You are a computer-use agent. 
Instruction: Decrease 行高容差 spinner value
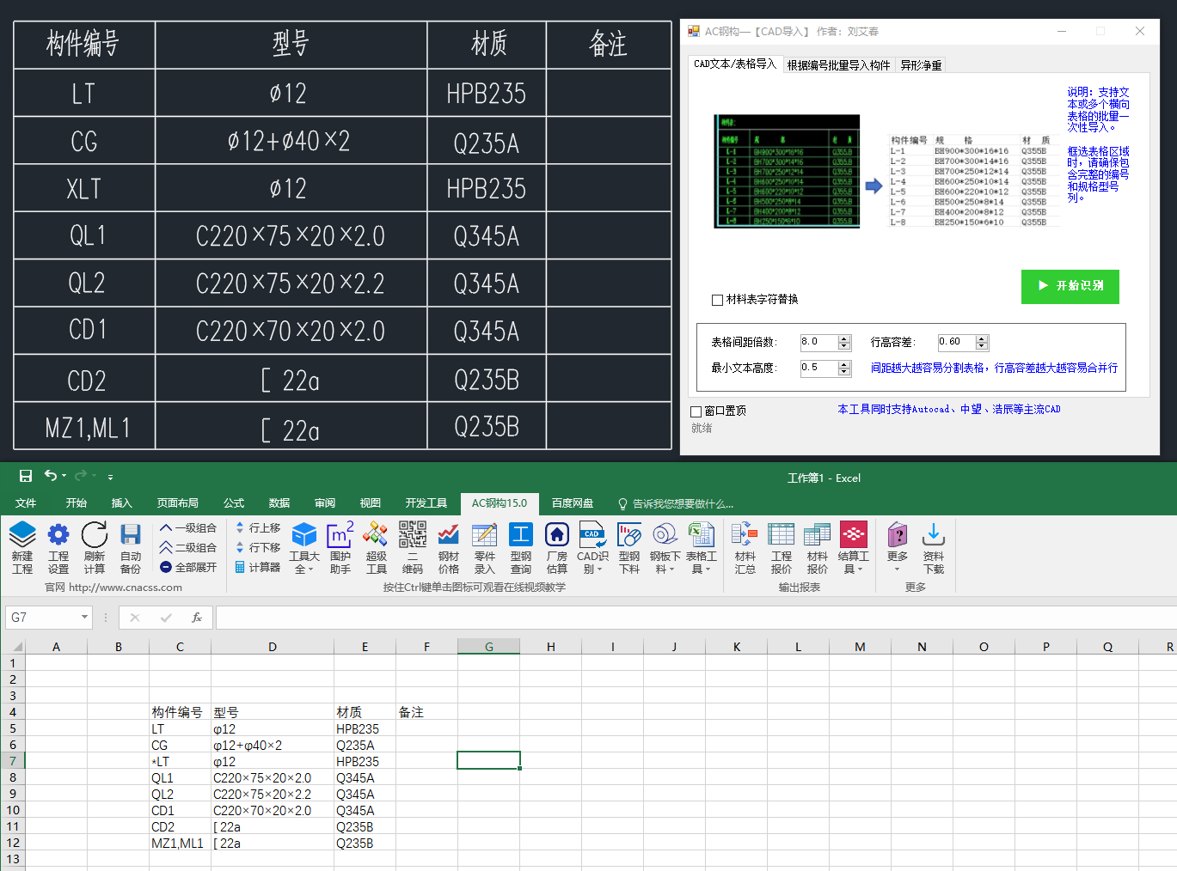click(983, 347)
